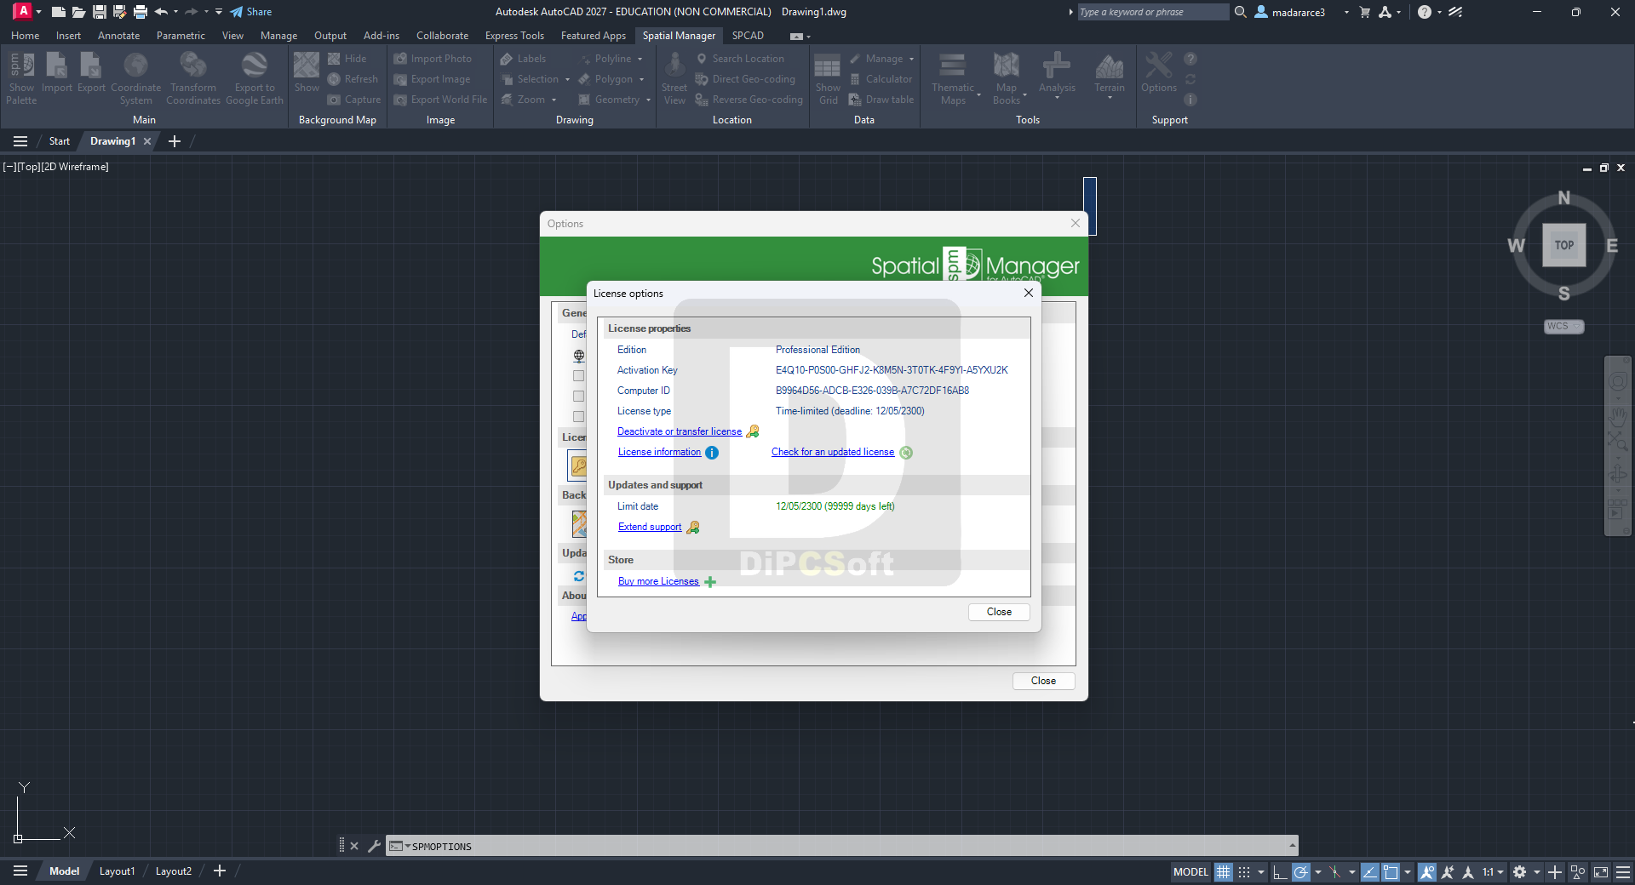Click the Export Image tool

point(432,79)
